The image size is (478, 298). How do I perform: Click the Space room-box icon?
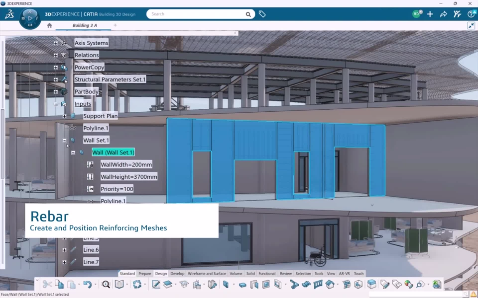click(x=358, y=284)
